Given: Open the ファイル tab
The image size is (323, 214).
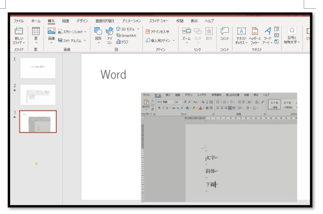Looking at the screenshot, I should click(18, 21).
